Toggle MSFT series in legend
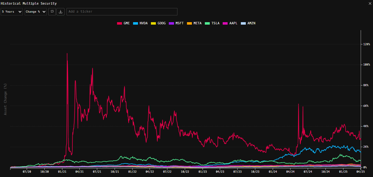 [176, 23]
